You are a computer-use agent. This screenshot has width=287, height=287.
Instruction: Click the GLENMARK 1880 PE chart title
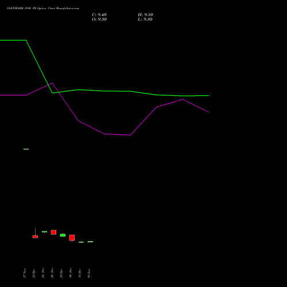tap(43, 8)
